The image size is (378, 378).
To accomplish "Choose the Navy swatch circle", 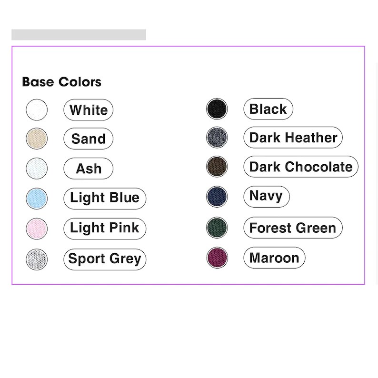I will tap(217, 197).
